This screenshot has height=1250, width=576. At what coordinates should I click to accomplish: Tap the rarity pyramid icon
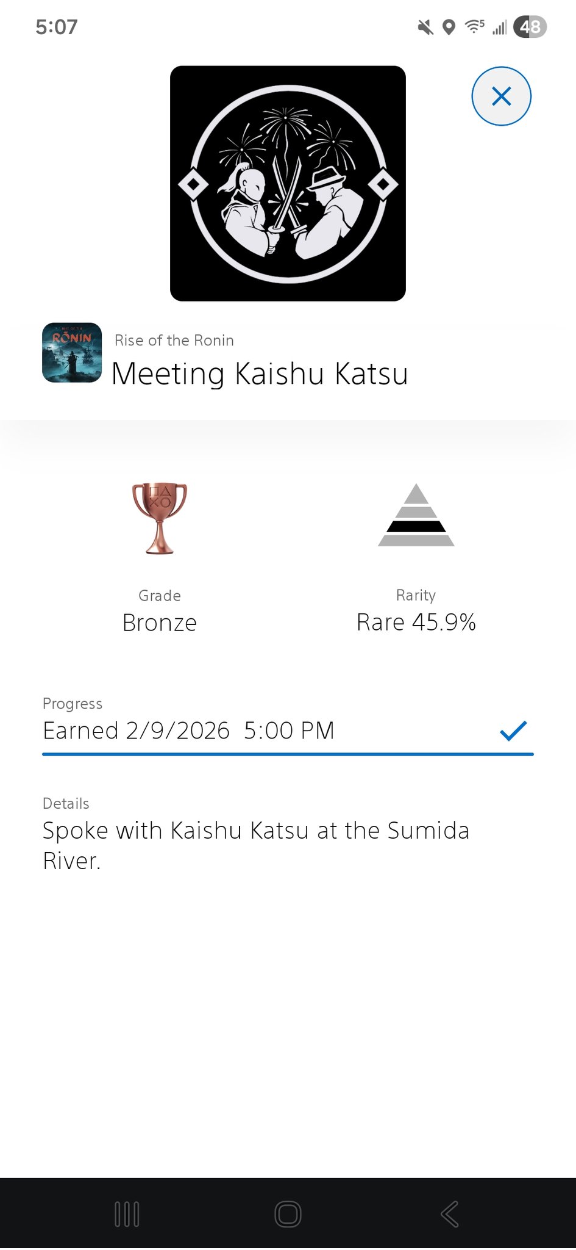(416, 515)
